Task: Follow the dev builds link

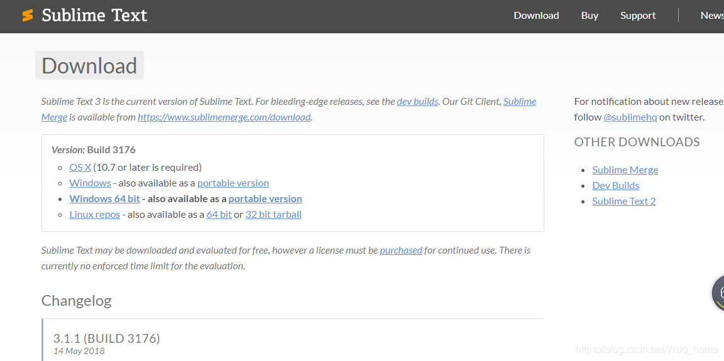Action: (417, 102)
